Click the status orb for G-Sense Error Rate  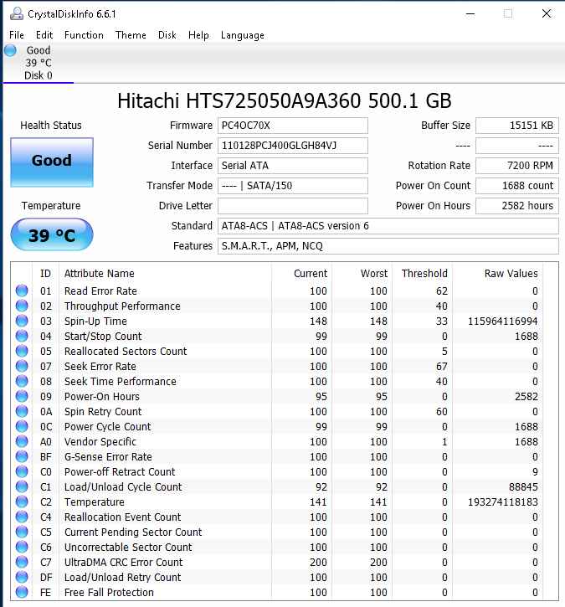tap(22, 457)
